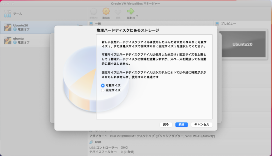Click the Ubuntu20 preview thumbnail

click(242, 44)
